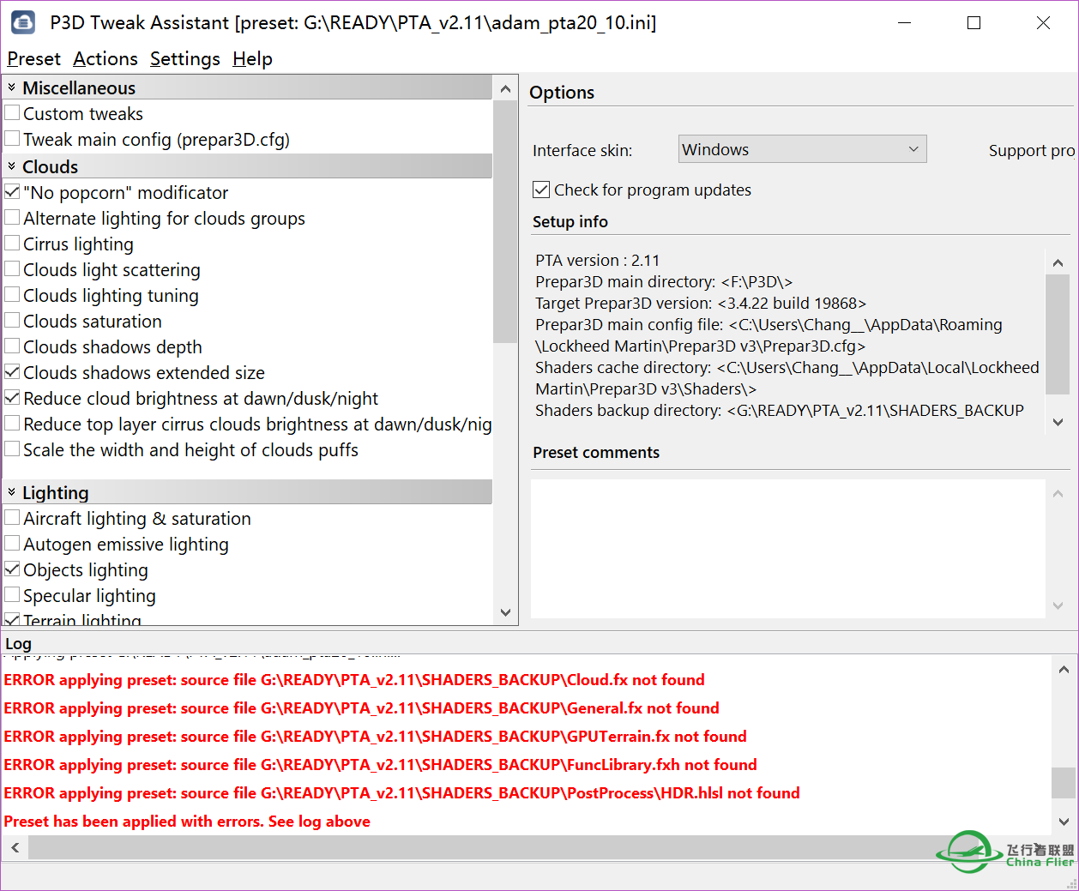Collapse the Miscellaneous section

pos(11,87)
